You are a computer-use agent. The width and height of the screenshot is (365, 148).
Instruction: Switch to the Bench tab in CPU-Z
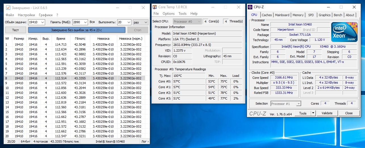pos(338,15)
